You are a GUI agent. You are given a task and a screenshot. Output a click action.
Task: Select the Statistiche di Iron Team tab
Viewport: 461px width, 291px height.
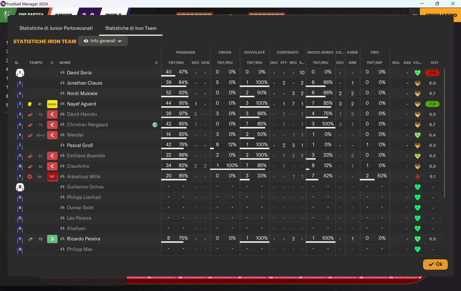(131, 28)
